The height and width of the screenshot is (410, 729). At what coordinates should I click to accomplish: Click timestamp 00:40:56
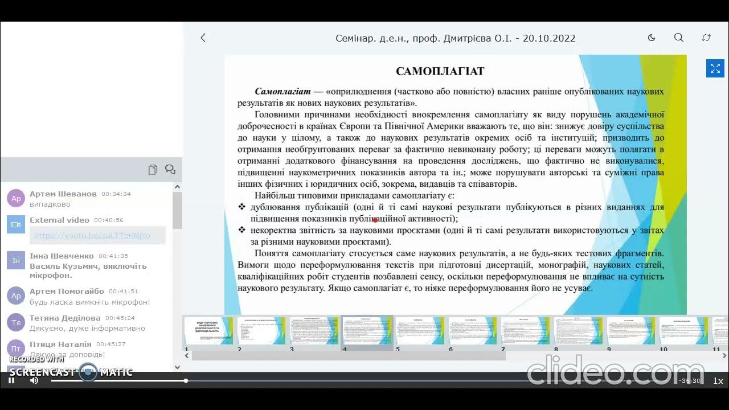(109, 220)
